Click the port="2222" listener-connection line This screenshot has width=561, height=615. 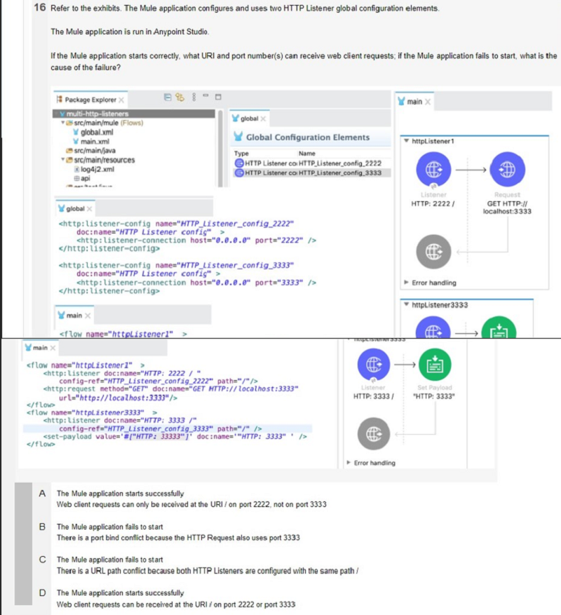pyautogui.click(x=196, y=240)
